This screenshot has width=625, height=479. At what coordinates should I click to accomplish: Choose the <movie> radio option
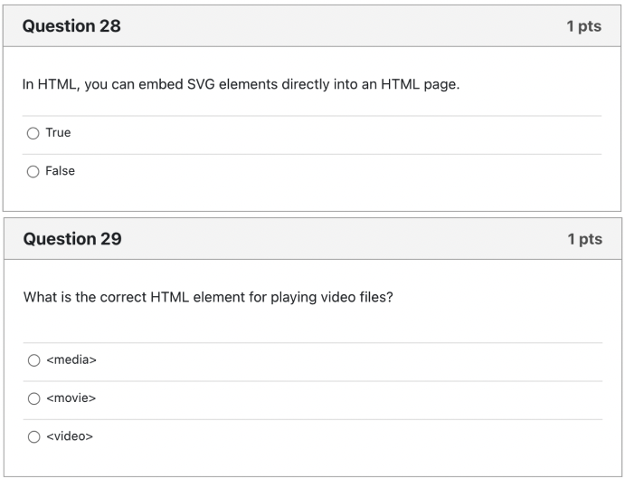pyautogui.click(x=33, y=398)
